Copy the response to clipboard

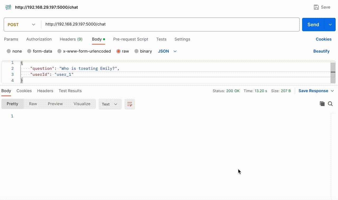[x=322, y=104]
